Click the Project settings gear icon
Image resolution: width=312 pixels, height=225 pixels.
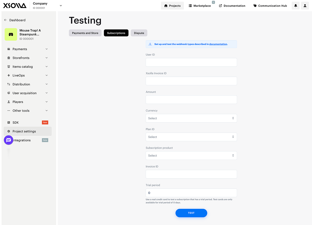click(x=9, y=131)
